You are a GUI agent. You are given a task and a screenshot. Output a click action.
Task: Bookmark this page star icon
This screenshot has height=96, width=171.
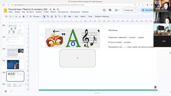pos(142,5)
